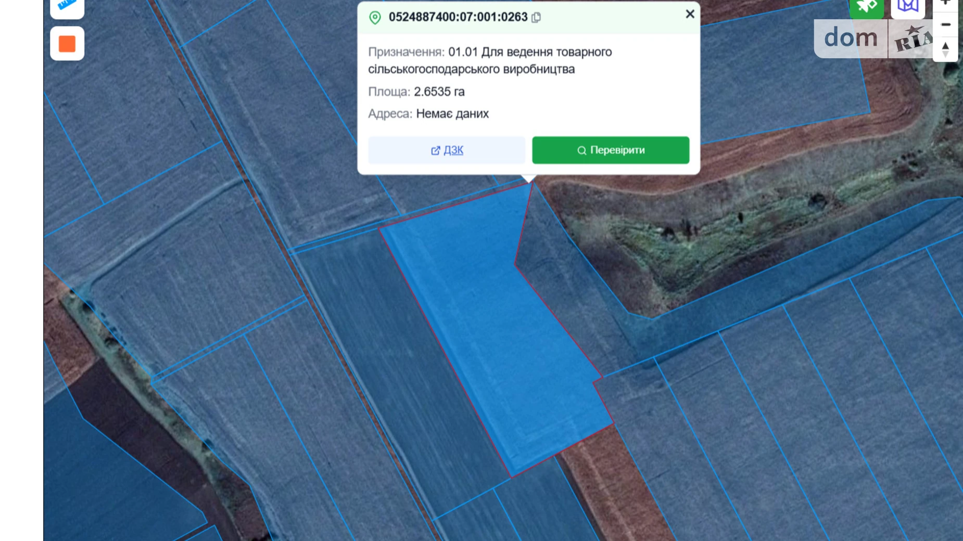
Task: Click cadastral number 0524887400:07:001:0263 text
Action: pos(458,17)
